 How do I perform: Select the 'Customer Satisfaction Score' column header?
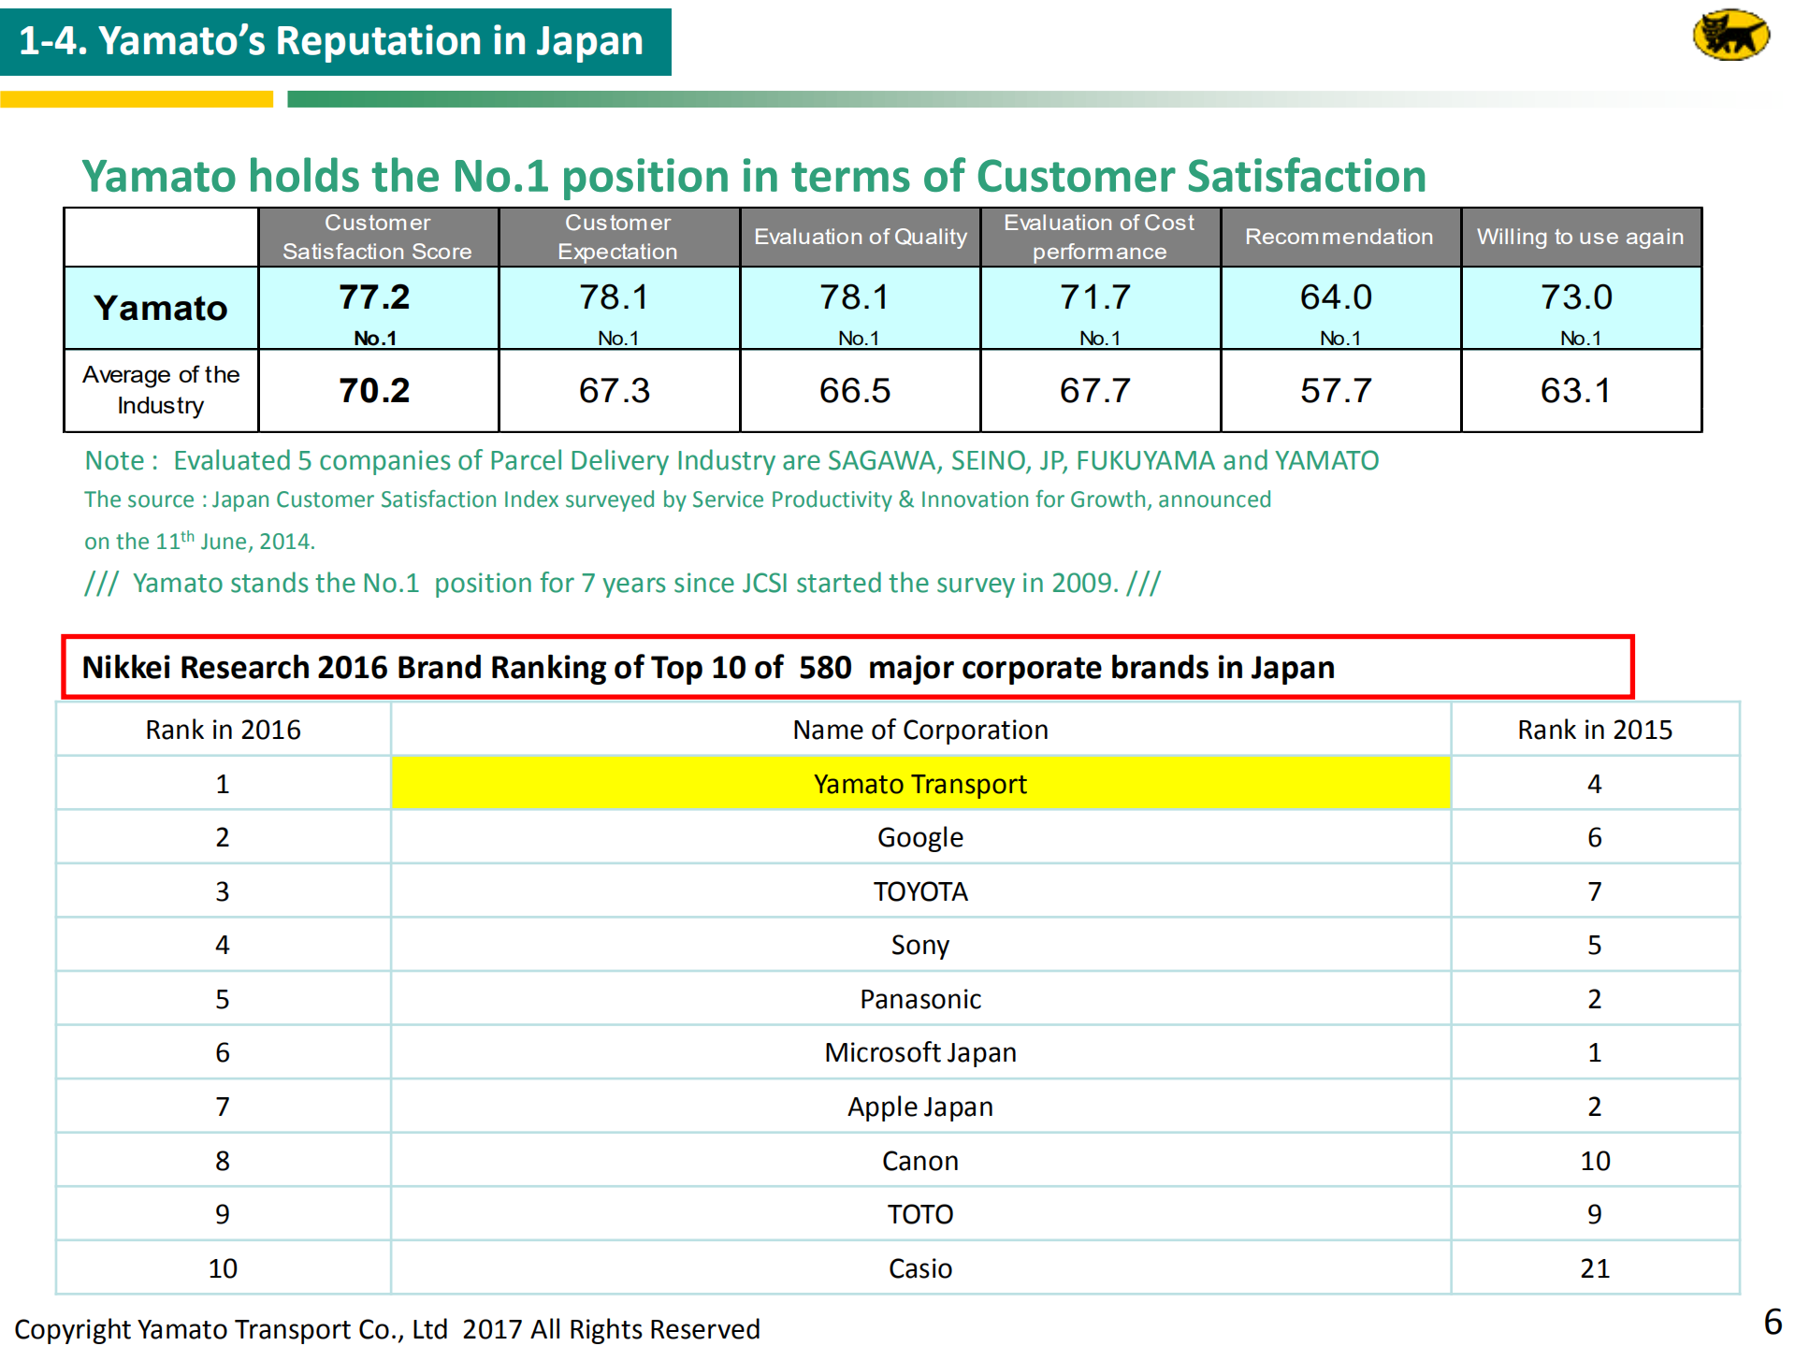[377, 237]
